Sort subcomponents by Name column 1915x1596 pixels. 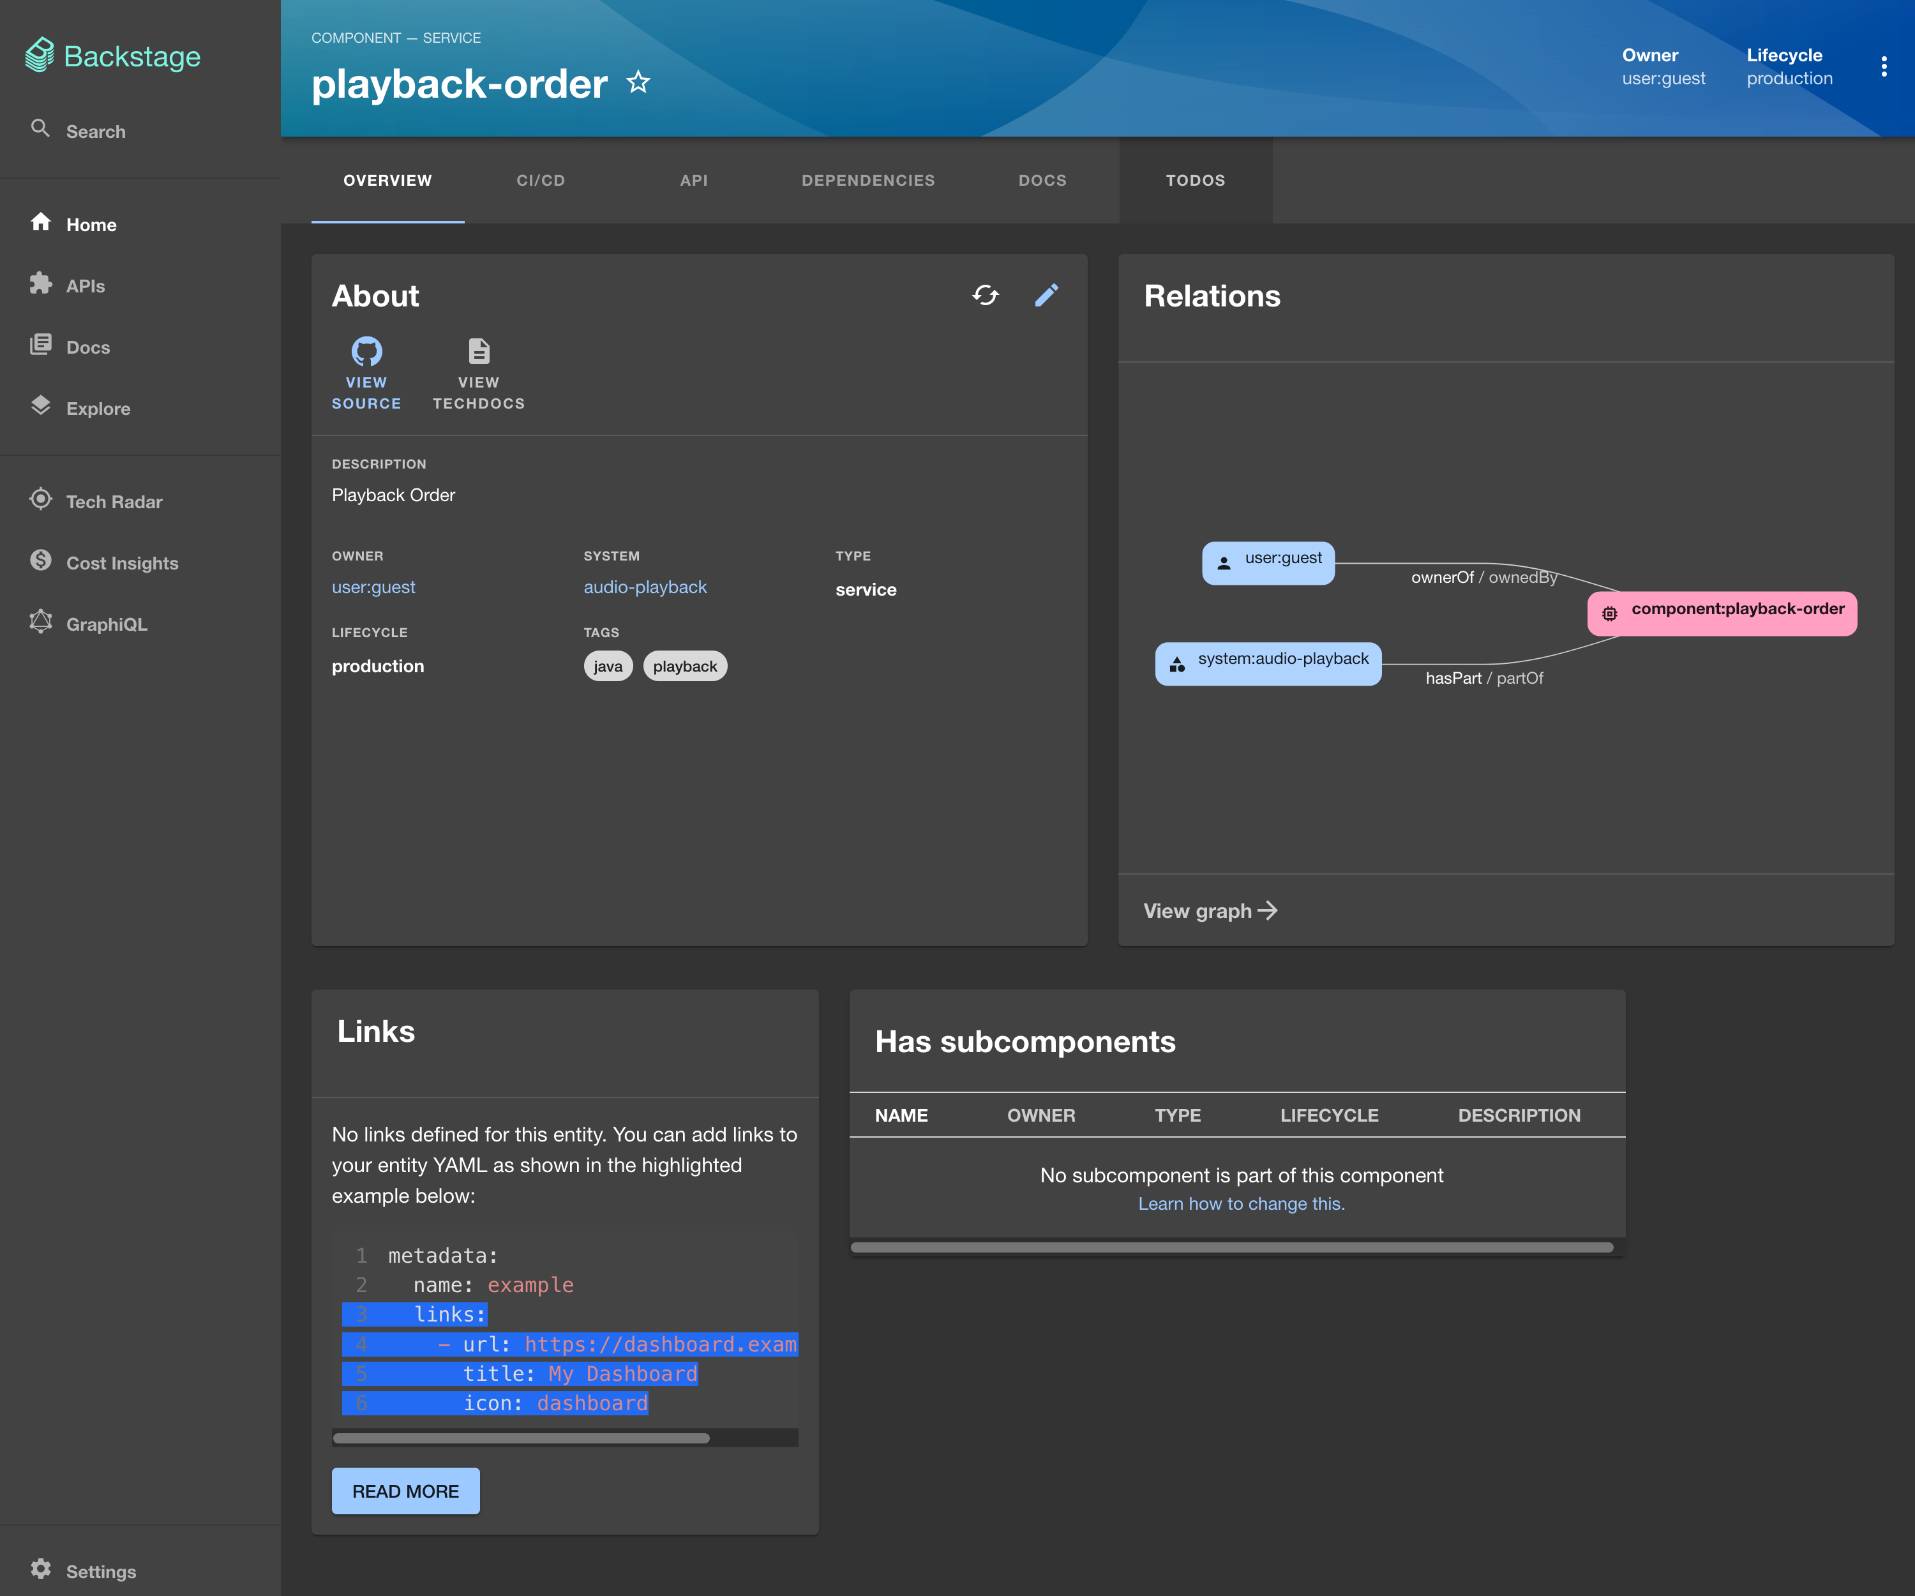click(x=901, y=1115)
